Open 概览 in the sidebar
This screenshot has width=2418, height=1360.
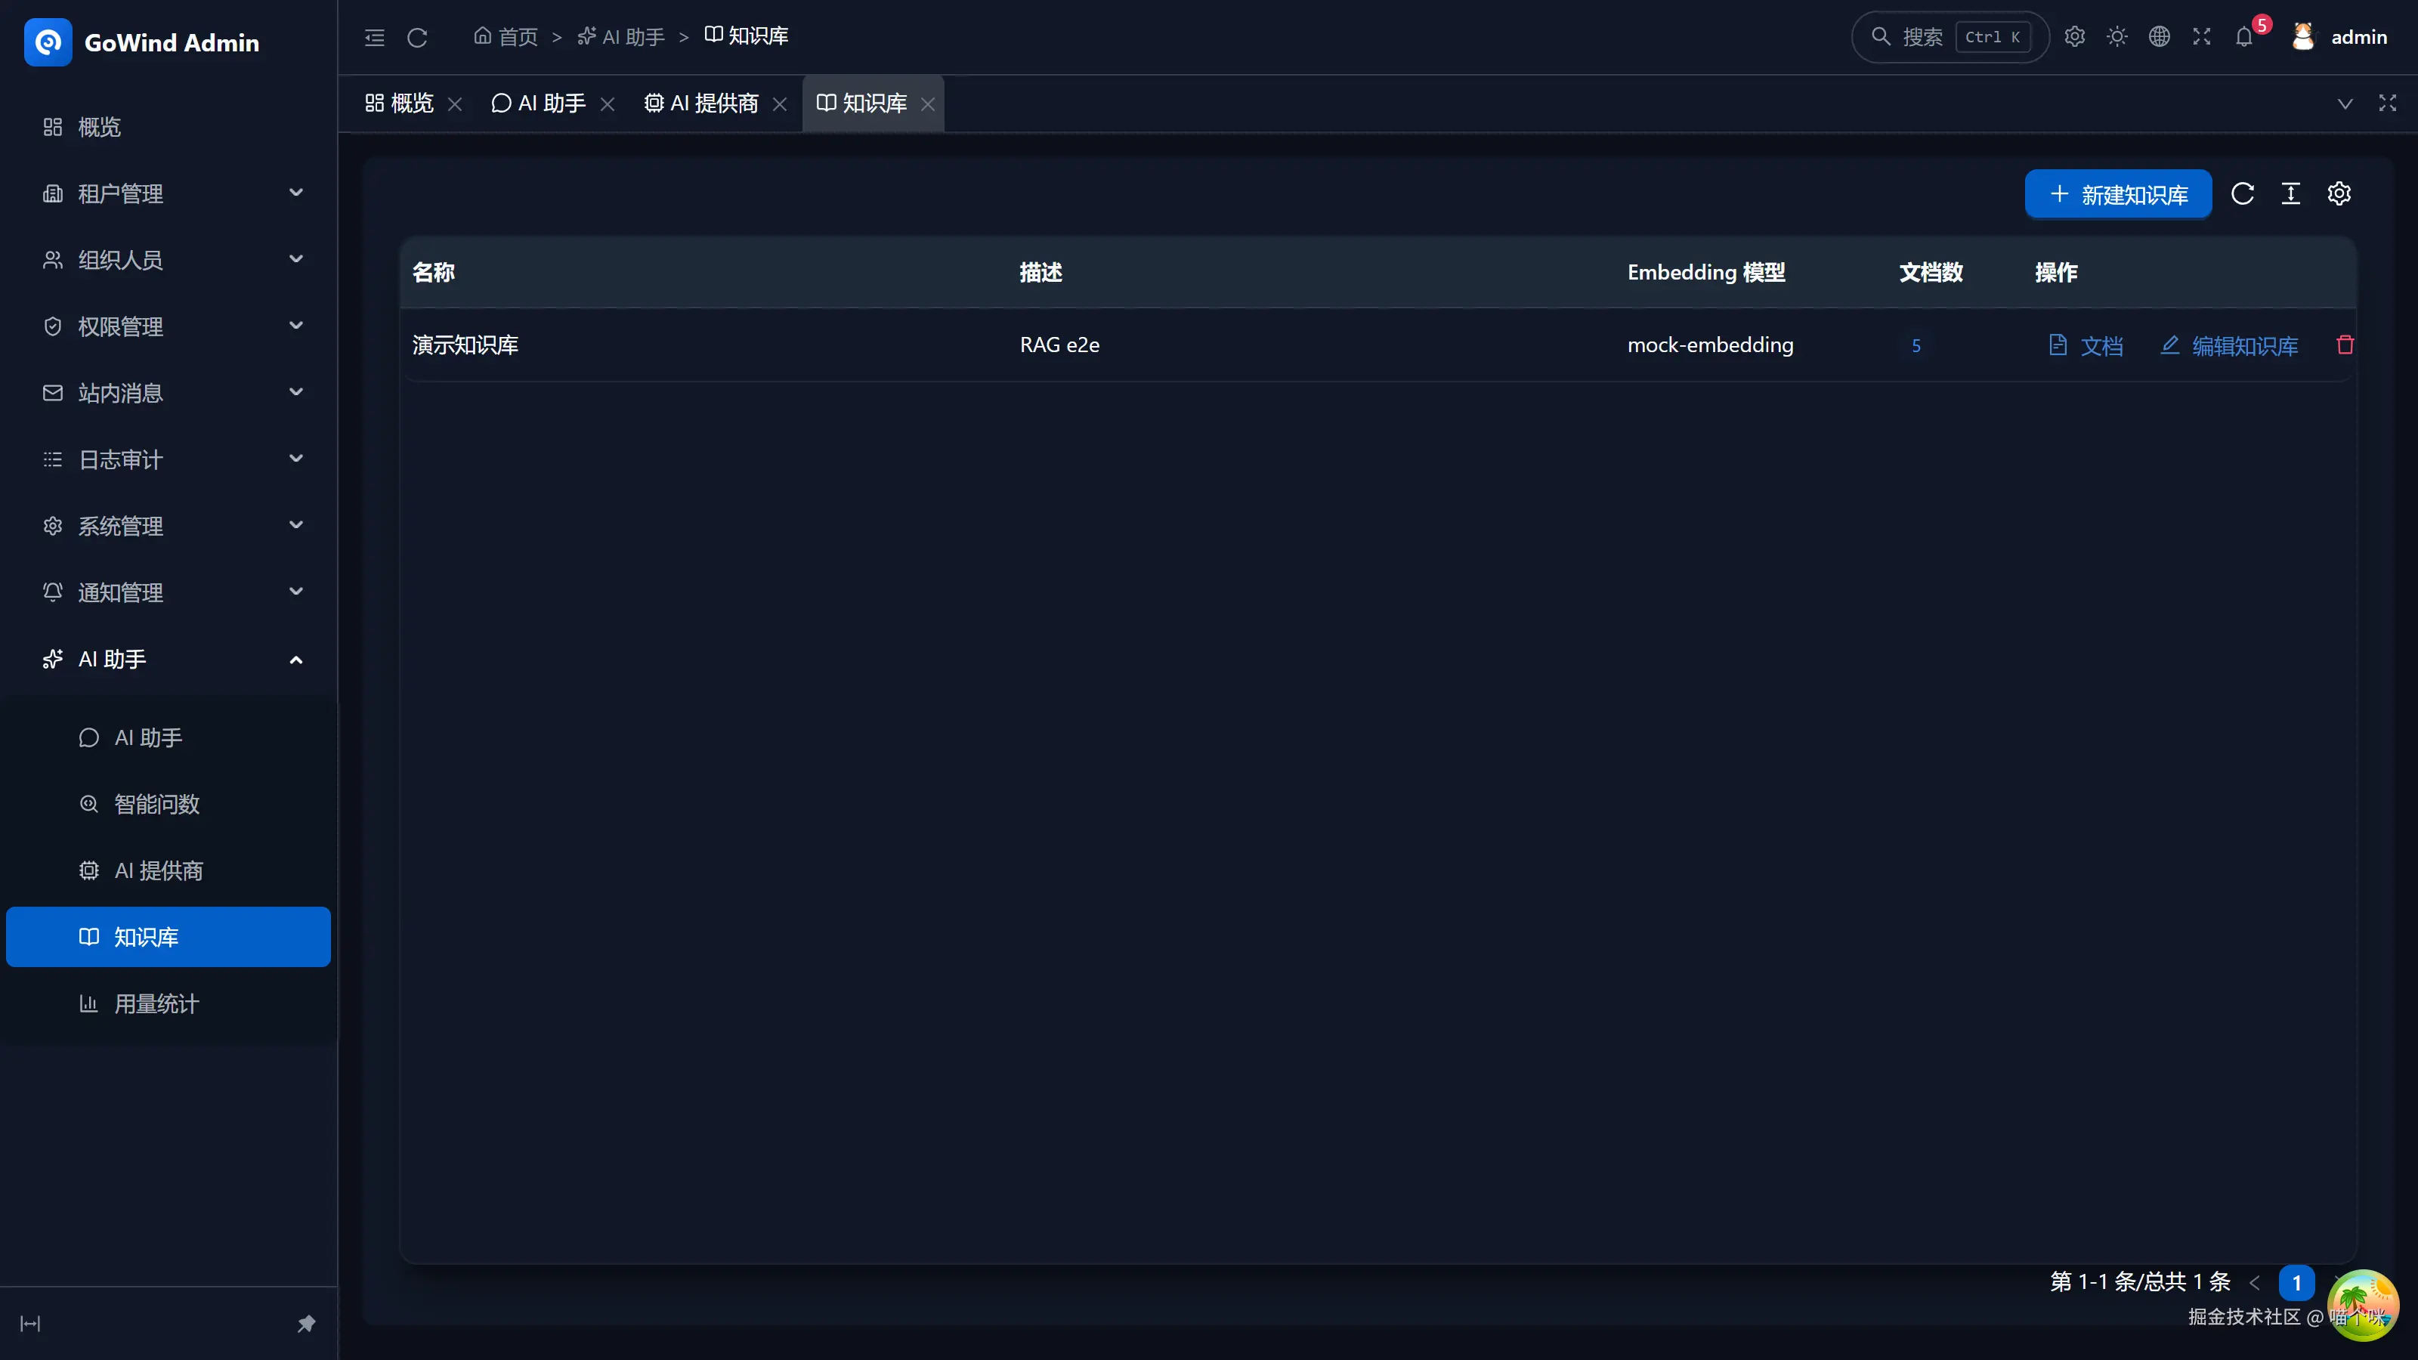click(x=169, y=127)
